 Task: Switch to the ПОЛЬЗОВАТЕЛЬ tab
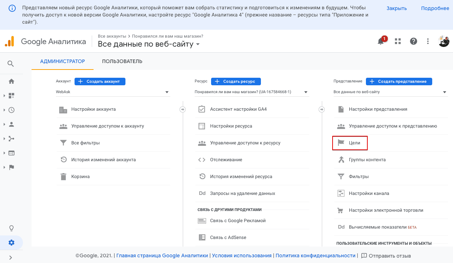[122, 61]
